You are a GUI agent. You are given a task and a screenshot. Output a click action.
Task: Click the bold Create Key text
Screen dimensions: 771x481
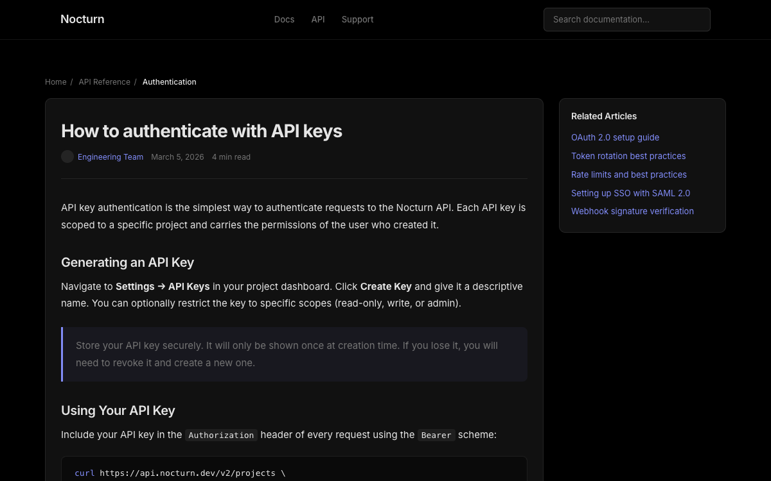coord(386,286)
